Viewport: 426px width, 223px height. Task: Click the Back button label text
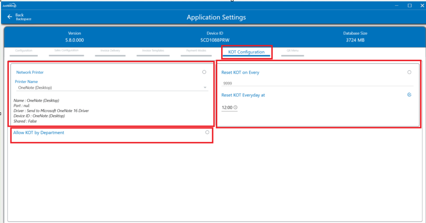[x=20, y=15]
